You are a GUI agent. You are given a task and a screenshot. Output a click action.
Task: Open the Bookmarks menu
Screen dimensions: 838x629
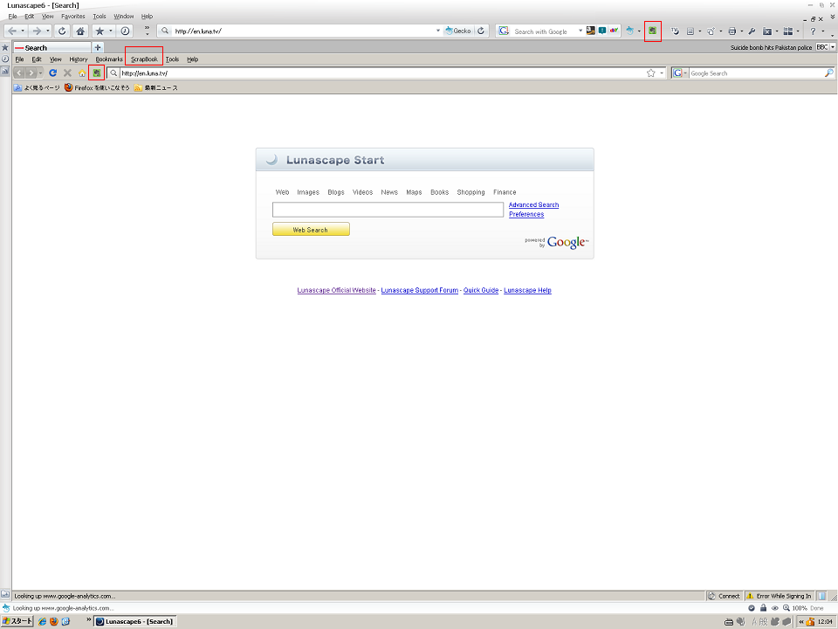[109, 59]
